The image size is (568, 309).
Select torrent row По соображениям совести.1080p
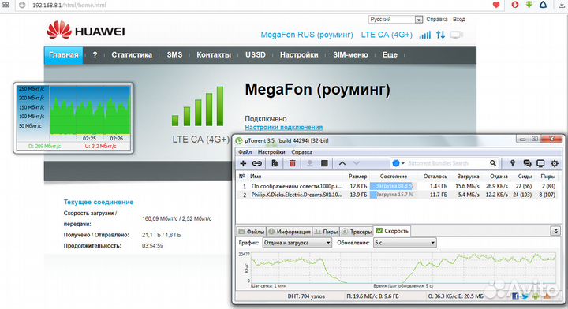pos(398,186)
